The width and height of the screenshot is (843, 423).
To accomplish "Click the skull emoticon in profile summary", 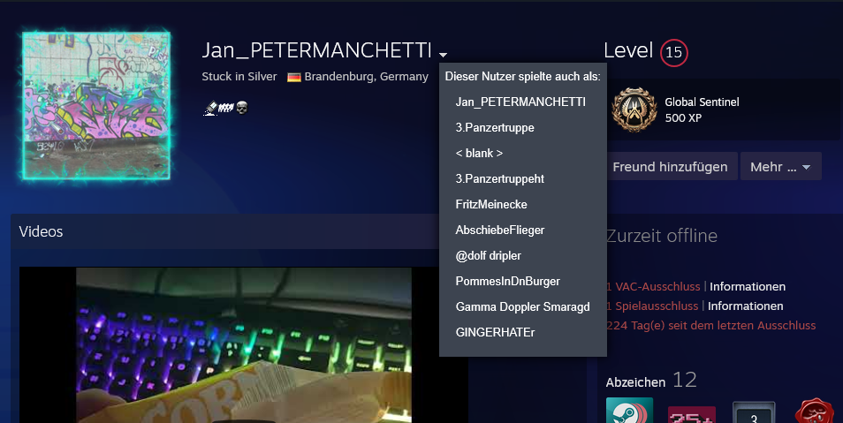I will (242, 108).
